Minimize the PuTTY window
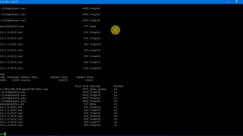Screen dimensions: 243x136 pos(228,2)
